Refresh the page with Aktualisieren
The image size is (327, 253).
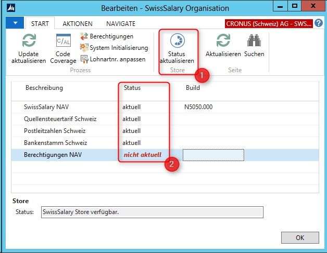(223, 42)
